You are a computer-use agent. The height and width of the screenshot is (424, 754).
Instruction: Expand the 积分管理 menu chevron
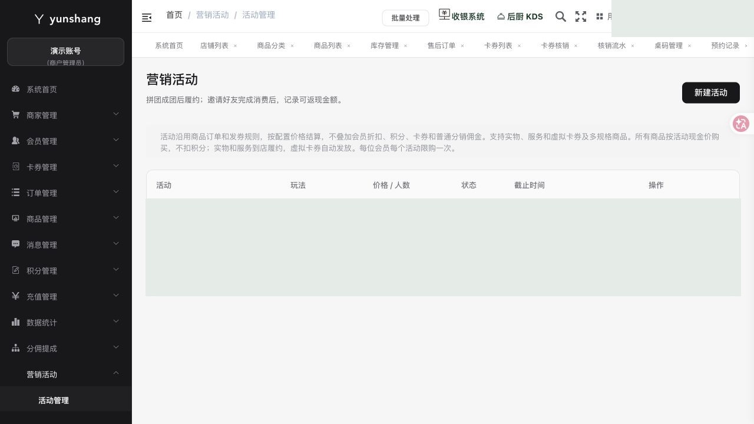tap(116, 269)
